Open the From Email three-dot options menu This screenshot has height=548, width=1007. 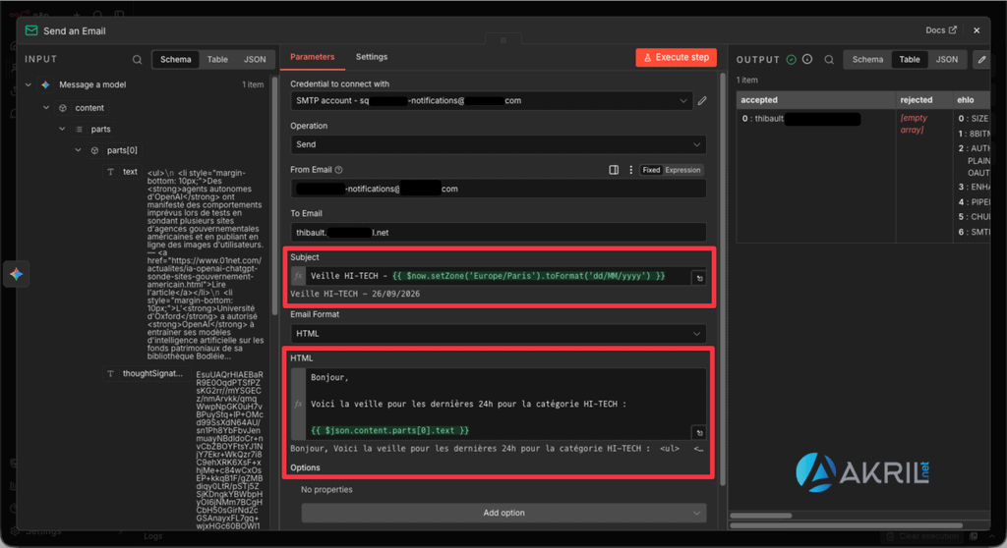630,170
